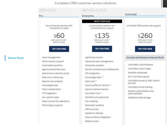Click 'CTI integration' in Pro features
Image resolution: width=167 pixels, height=125 pixels.
pos(49,93)
